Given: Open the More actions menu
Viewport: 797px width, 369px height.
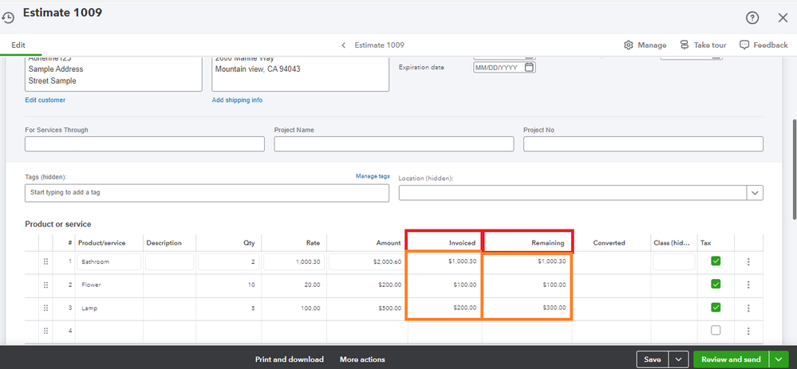Looking at the screenshot, I should pyautogui.click(x=362, y=359).
